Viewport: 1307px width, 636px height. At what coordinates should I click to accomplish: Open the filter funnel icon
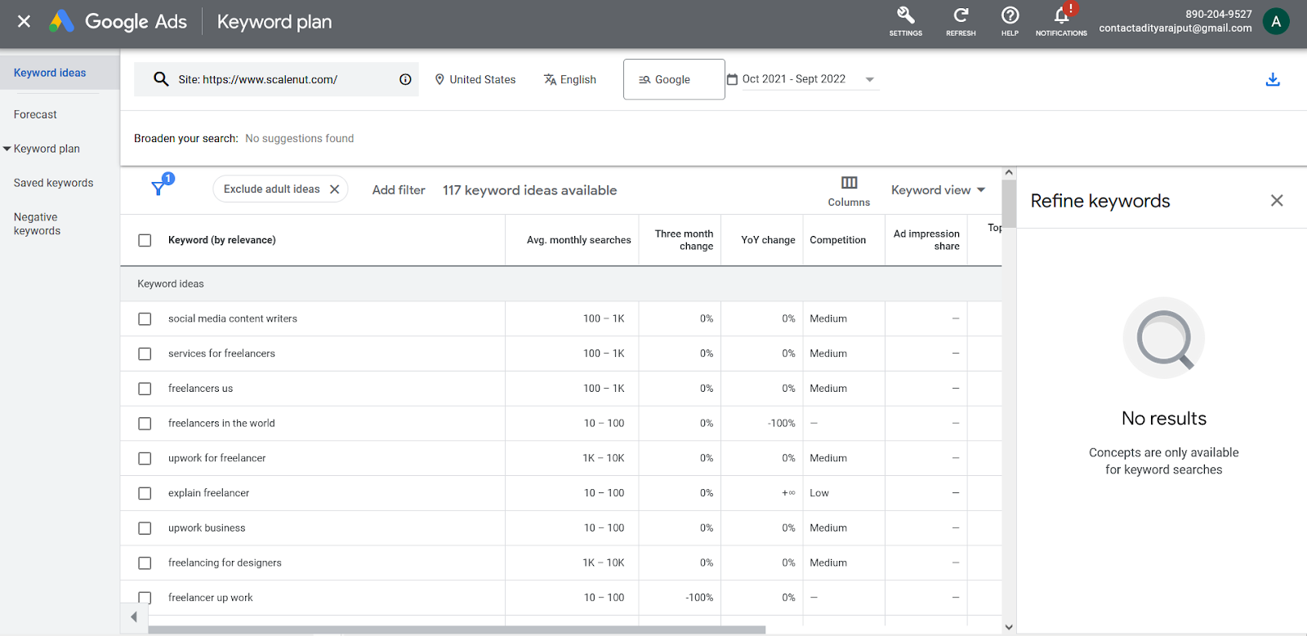pos(159,189)
